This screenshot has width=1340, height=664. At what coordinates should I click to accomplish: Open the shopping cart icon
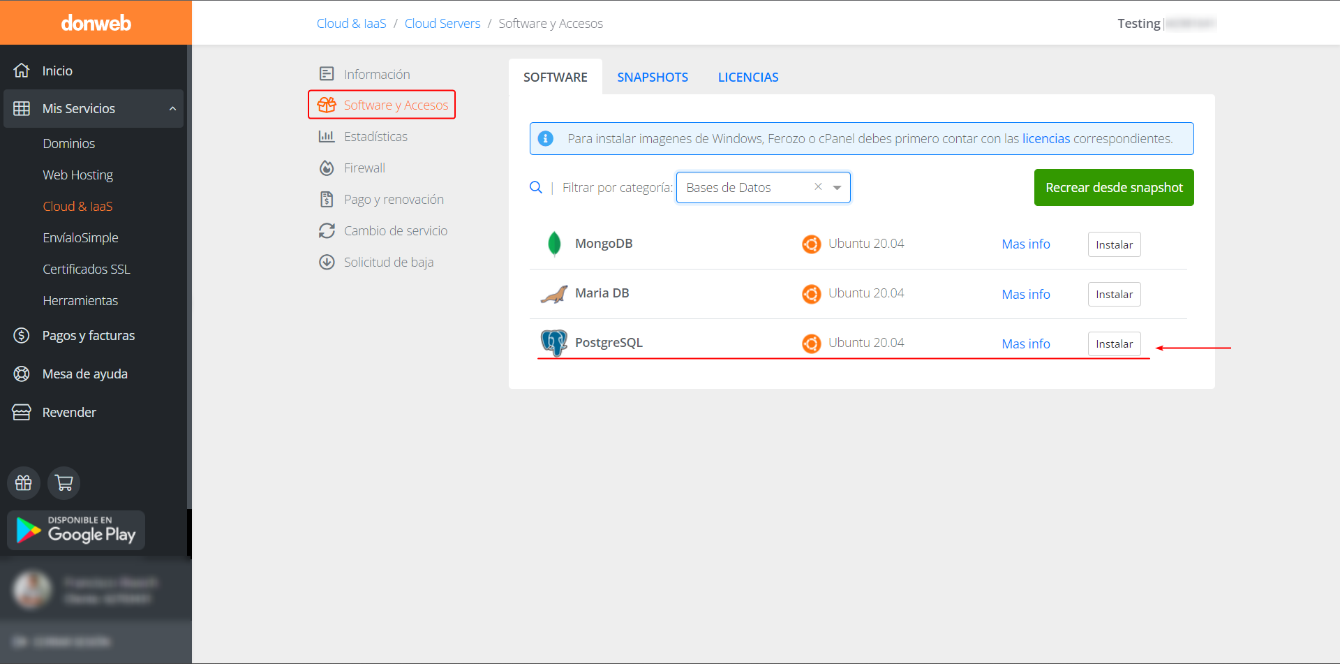pos(64,483)
